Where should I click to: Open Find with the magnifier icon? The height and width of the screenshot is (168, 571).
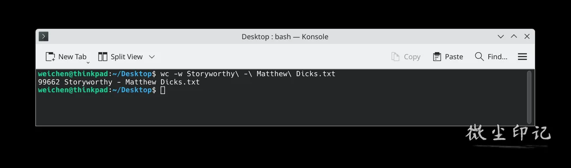click(x=479, y=57)
